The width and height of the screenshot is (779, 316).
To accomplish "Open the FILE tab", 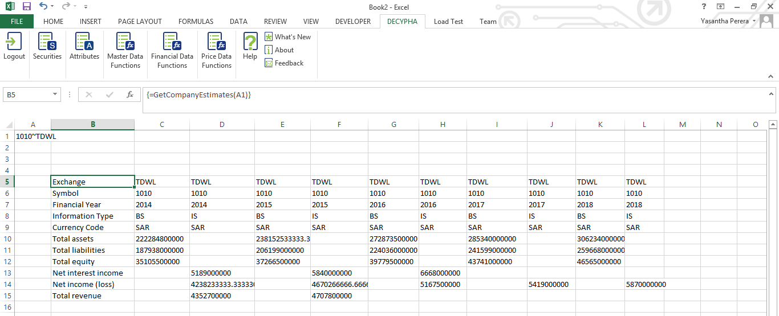I will tap(17, 22).
